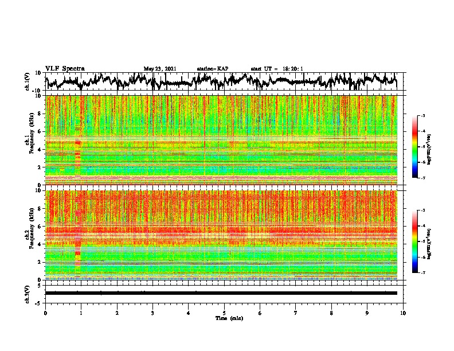Click the time axis tick label "9"

coord(367,313)
